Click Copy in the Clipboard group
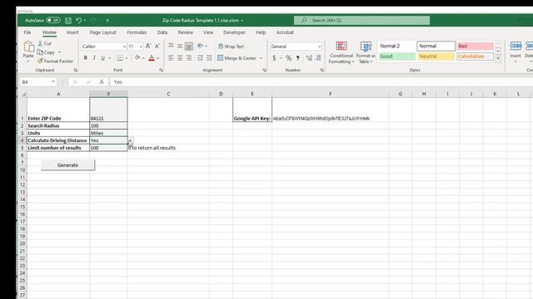This screenshot has height=299, width=533. coord(46,52)
